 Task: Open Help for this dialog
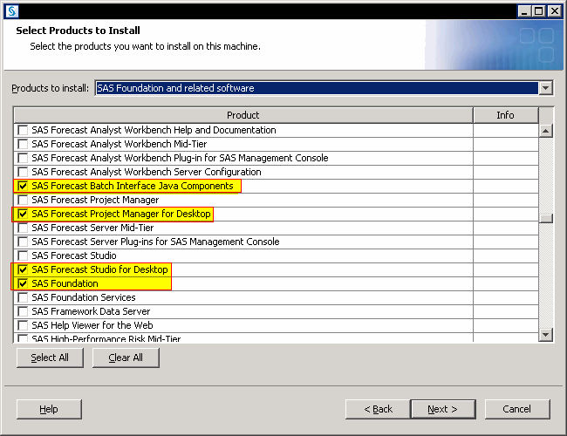tap(49, 409)
